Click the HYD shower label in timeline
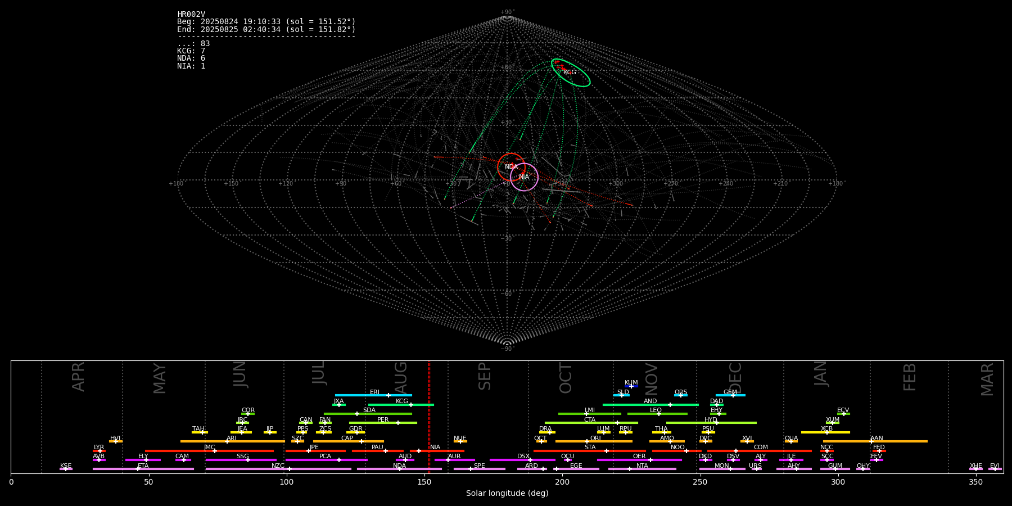This screenshot has width=1012, height=506. point(711,420)
